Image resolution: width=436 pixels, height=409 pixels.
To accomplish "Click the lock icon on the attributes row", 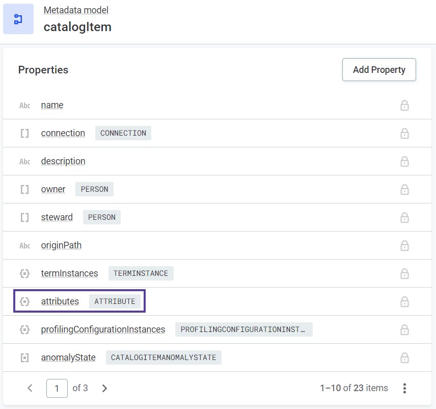I will (x=404, y=302).
